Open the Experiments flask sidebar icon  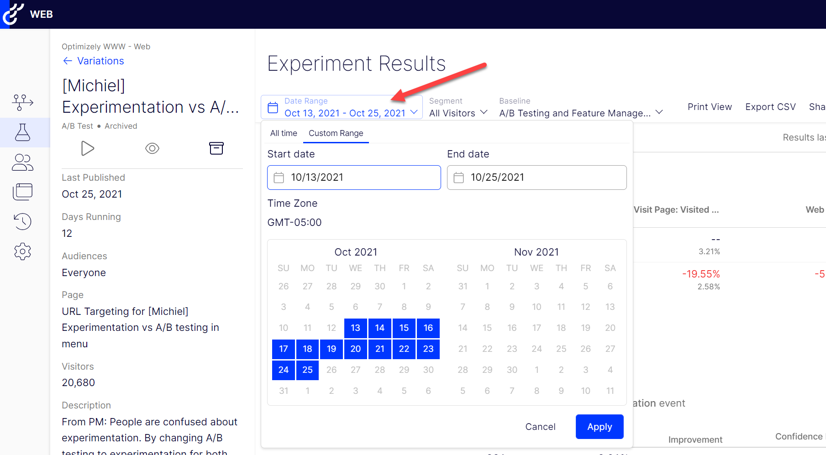click(x=22, y=132)
